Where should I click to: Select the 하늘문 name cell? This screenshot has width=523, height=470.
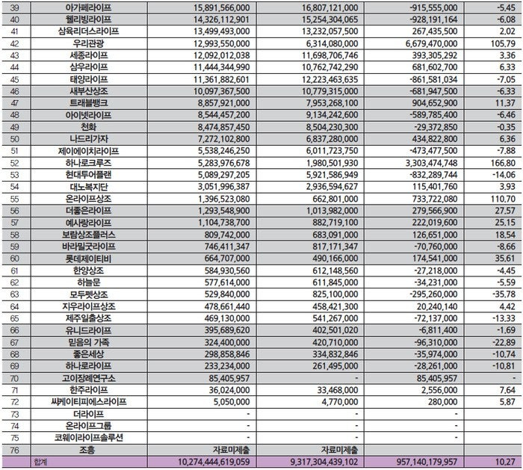88,282
